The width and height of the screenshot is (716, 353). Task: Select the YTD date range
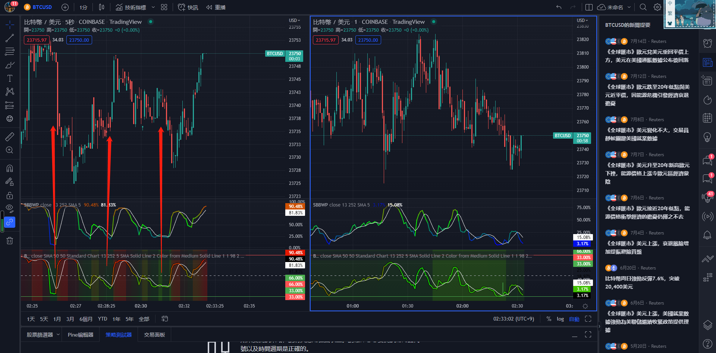[103, 319]
